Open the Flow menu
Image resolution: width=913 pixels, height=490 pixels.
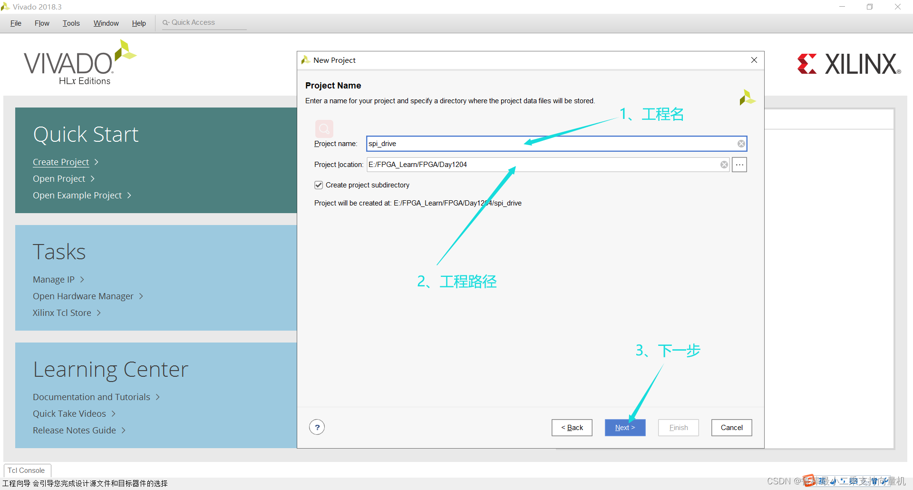(42, 23)
